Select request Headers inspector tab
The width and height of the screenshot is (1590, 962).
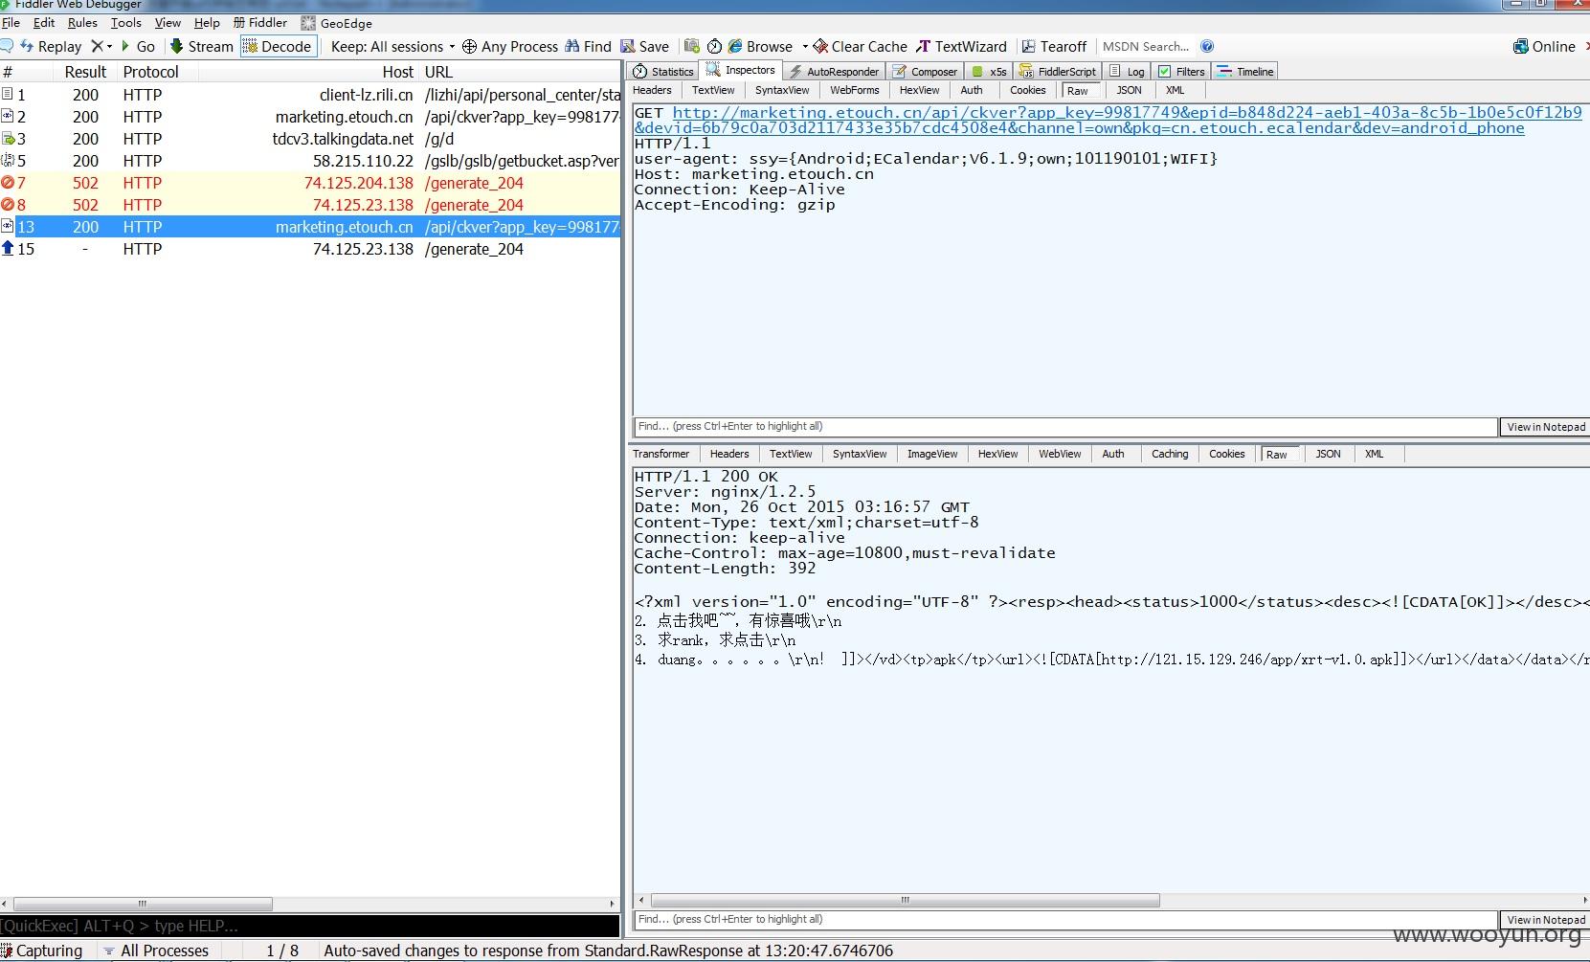[x=652, y=90]
